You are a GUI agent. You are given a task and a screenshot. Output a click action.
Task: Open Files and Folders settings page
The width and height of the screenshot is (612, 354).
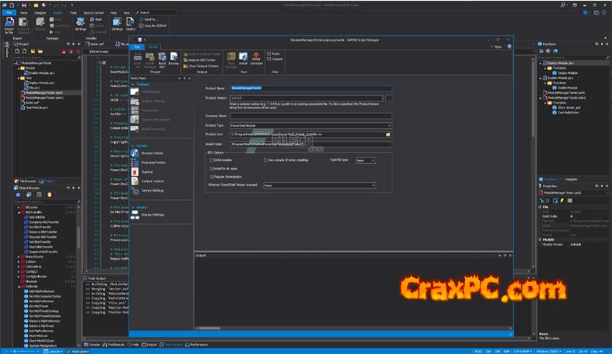(x=154, y=162)
